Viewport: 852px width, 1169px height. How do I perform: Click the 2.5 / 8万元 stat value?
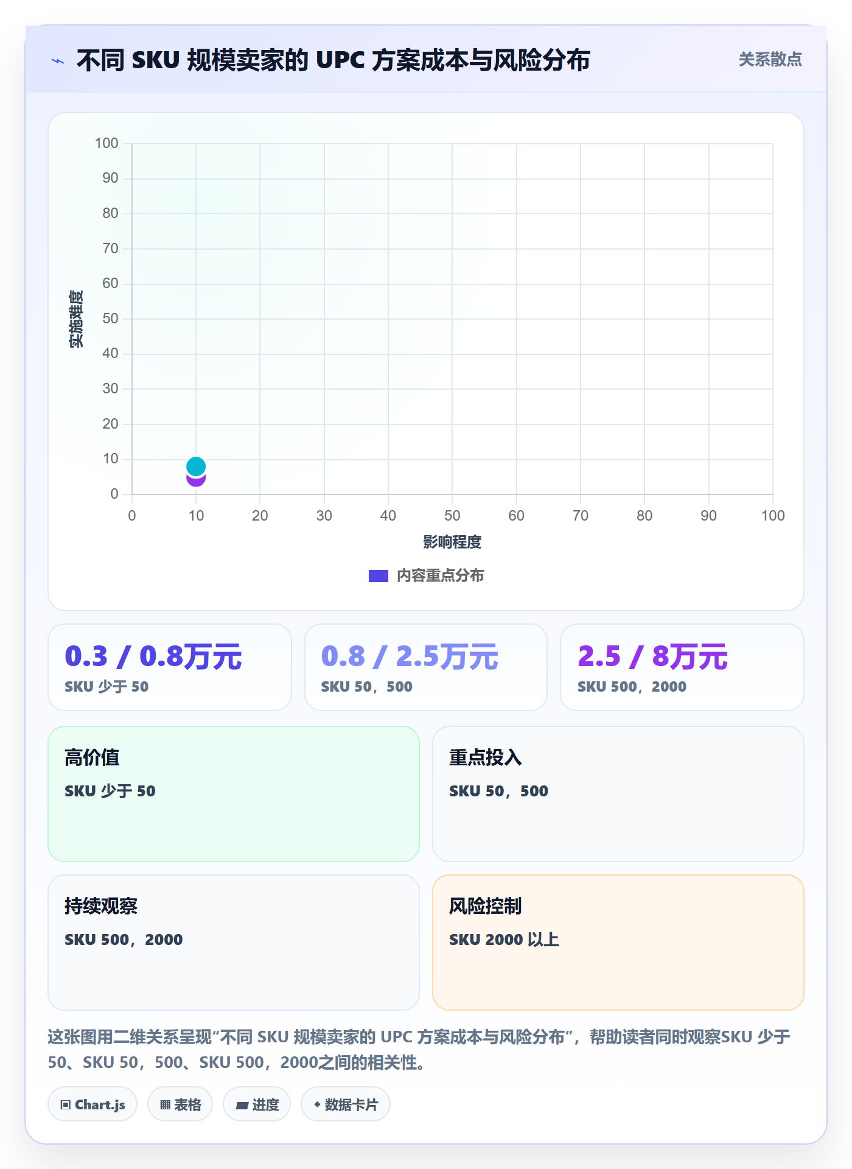pos(652,656)
